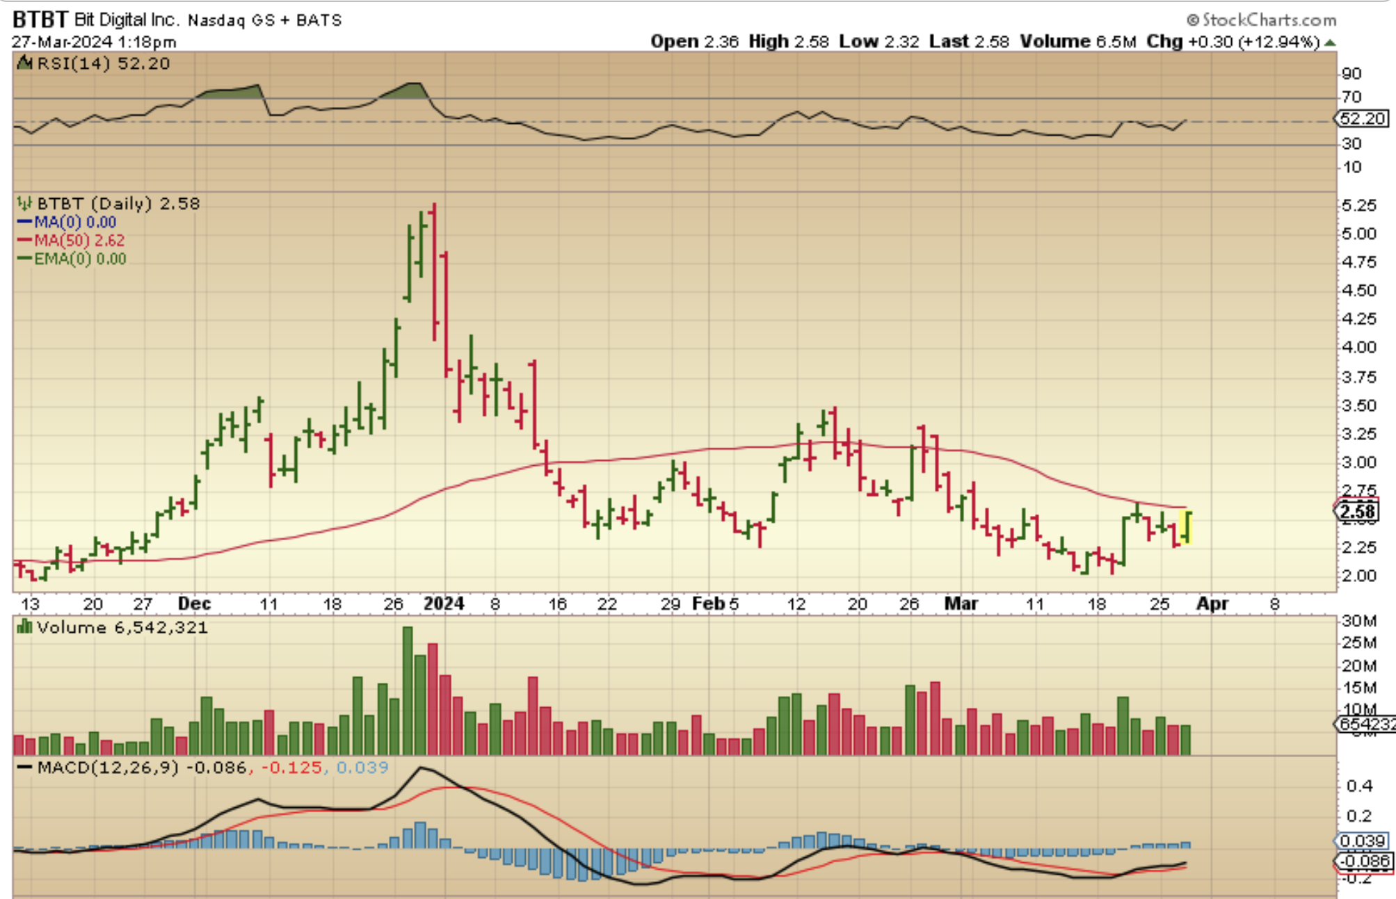Click the tallest volume bar near December 26
Viewport: 1396px width, 899px height.
click(408, 690)
